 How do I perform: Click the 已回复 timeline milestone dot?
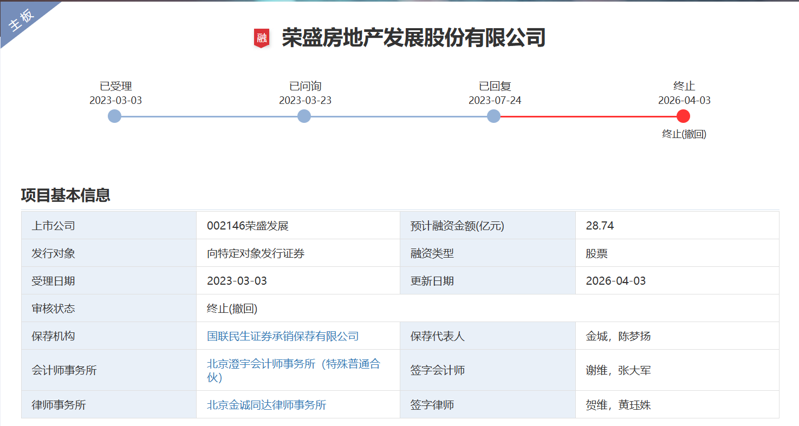click(x=493, y=115)
